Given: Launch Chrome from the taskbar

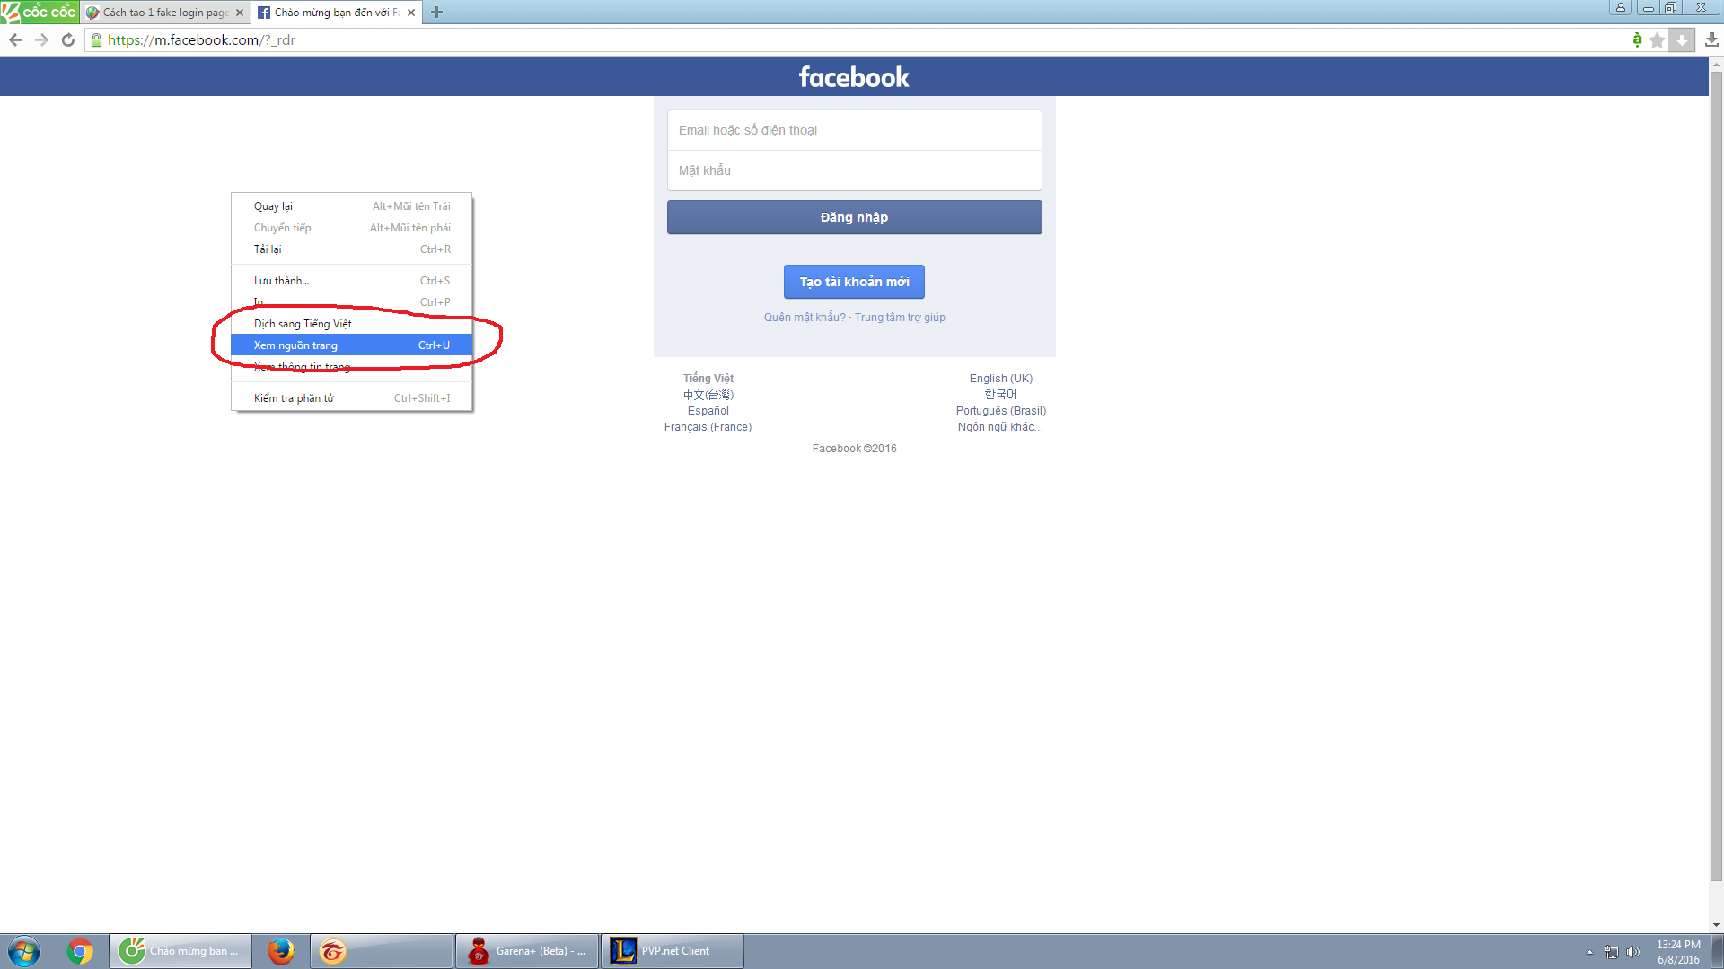Looking at the screenshot, I should pos(80,951).
